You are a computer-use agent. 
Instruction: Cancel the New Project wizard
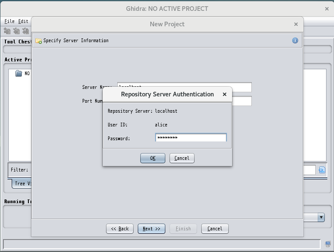215,229
